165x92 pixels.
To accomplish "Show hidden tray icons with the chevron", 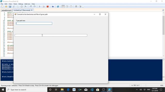I will pyautogui.click(x=137, y=90).
